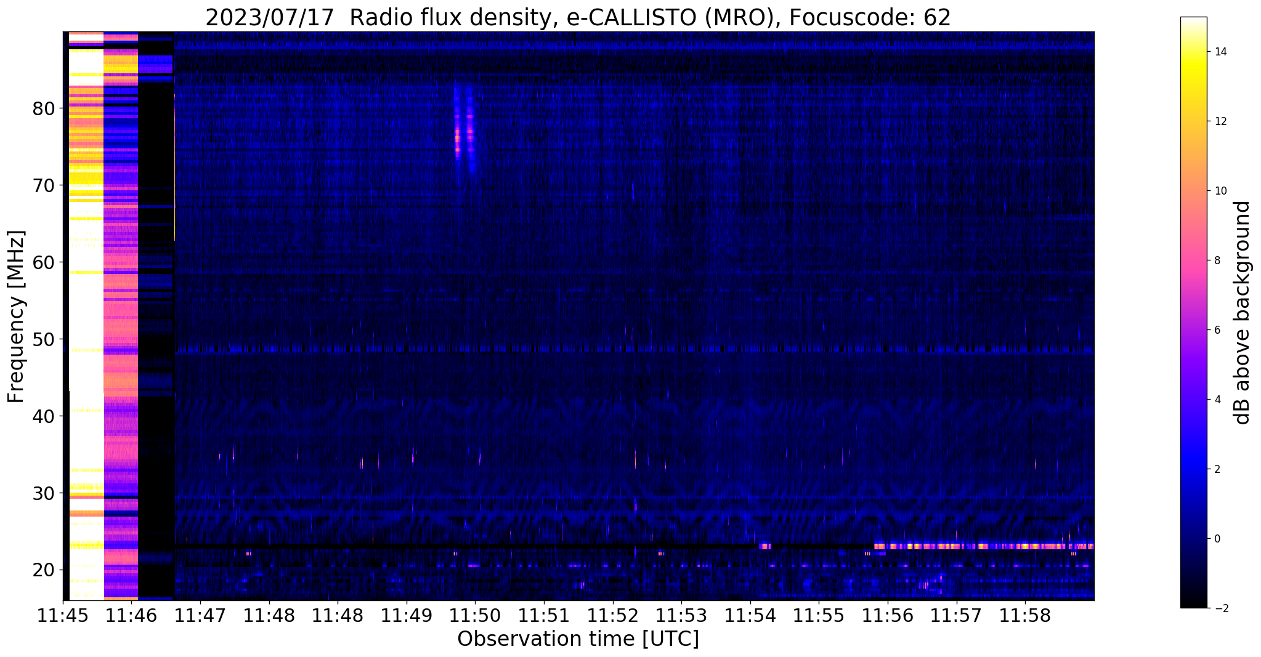Select the 50 tick on the frequency axis
Screen dimensions: 1261x657
point(44,339)
